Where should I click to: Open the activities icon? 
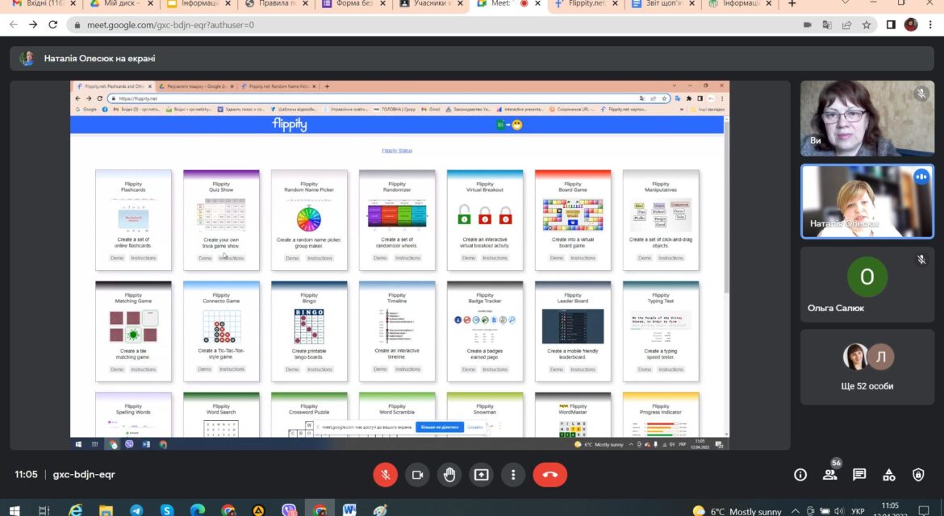pyautogui.click(x=888, y=475)
